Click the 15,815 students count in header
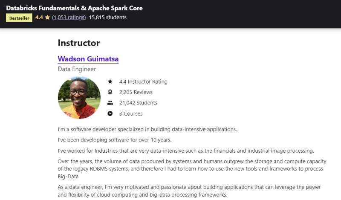341x200 pixels. pos(107,17)
